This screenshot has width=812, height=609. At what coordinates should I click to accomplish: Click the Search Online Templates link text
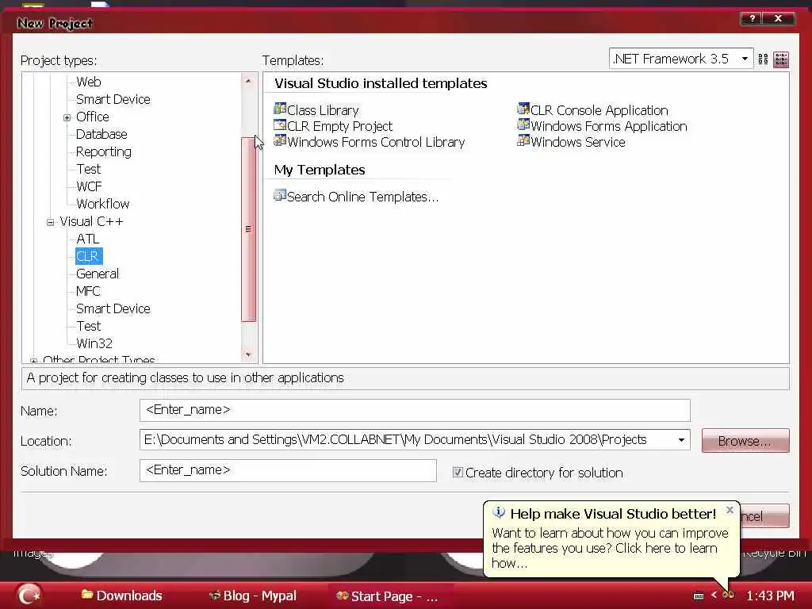362,197
